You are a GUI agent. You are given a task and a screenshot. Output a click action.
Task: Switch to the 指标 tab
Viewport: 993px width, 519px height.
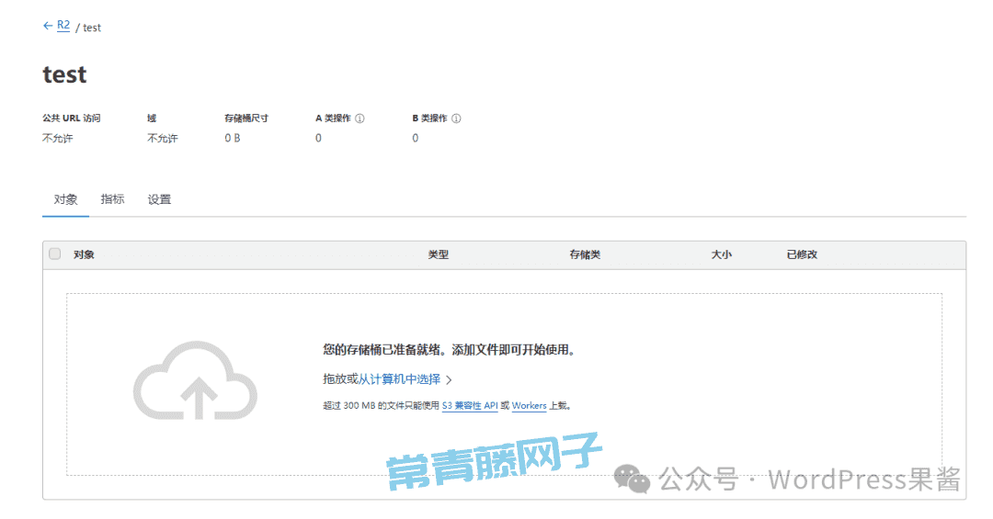click(x=113, y=199)
